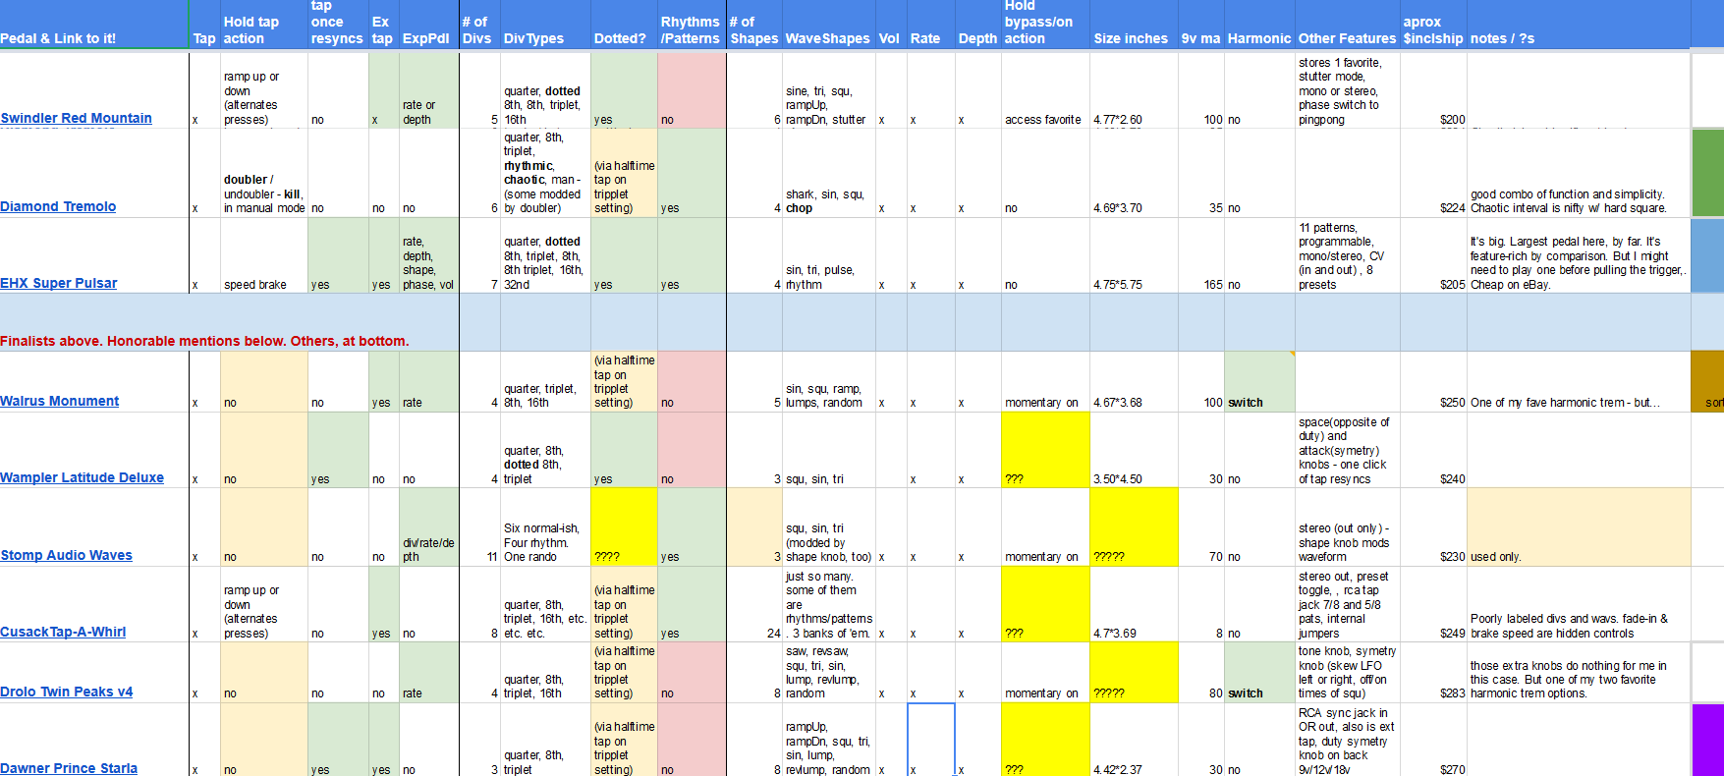This screenshot has height=776, width=1724.
Task: Select the 'ExpPdl' header cell
Action: 428,25
